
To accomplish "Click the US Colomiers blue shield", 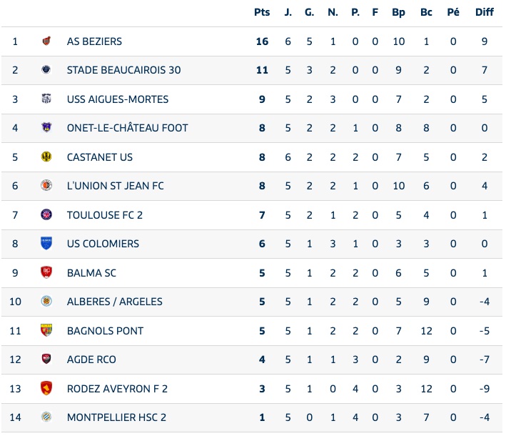I will [x=46, y=243].
